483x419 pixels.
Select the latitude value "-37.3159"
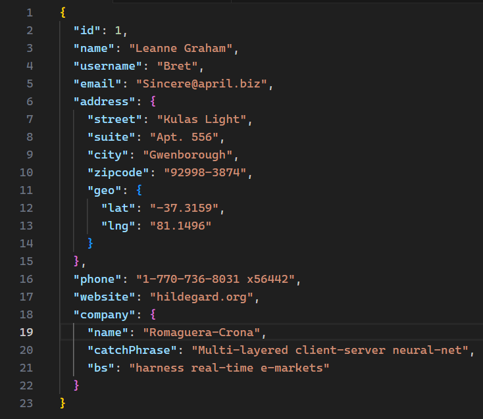coord(184,208)
